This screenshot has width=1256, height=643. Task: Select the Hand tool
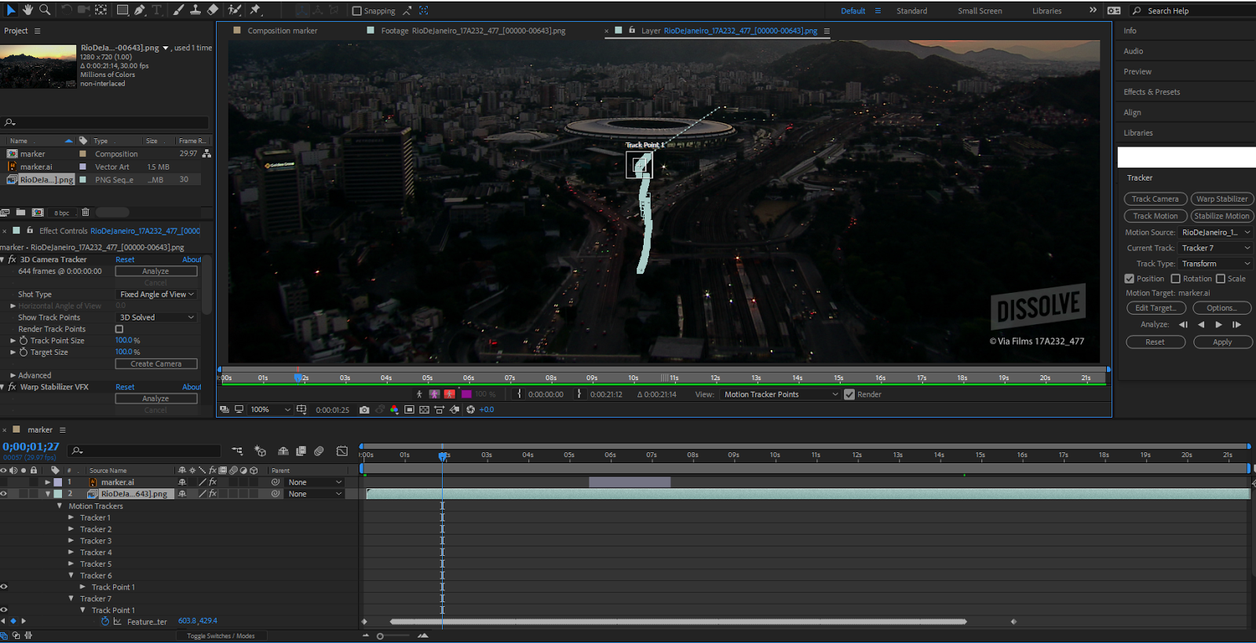click(27, 9)
